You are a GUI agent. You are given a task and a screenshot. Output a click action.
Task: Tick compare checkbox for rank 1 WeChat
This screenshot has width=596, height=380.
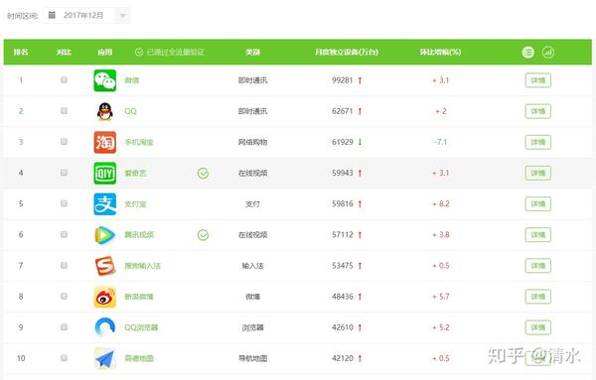click(64, 79)
